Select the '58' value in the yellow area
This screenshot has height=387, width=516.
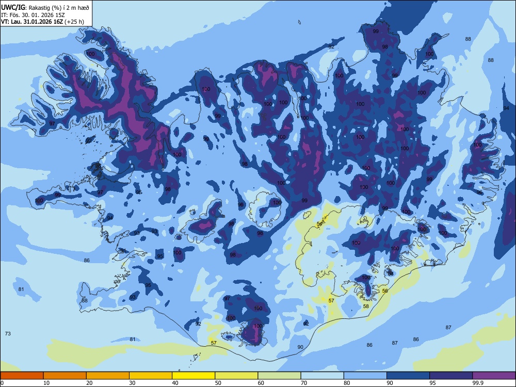click(x=366, y=306)
